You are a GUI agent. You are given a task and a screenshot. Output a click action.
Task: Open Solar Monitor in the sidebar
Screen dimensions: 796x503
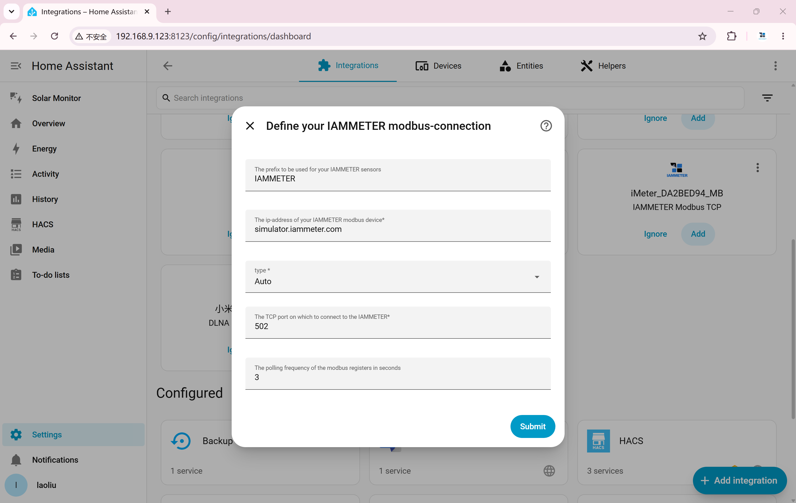73,98
